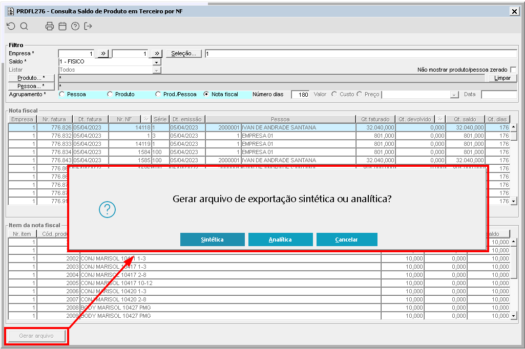Click into the first Empresa number field

coord(77,54)
